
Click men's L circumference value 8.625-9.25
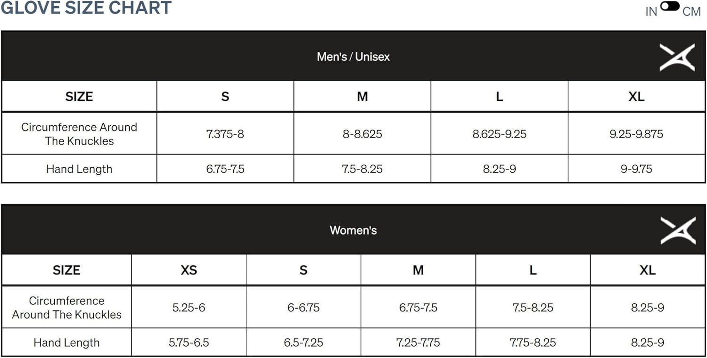click(x=499, y=134)
